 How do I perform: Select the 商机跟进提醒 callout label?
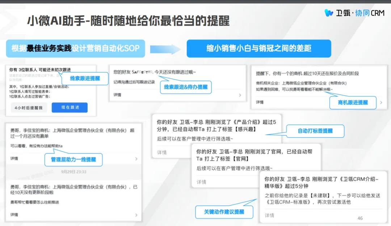click(353, 103)
